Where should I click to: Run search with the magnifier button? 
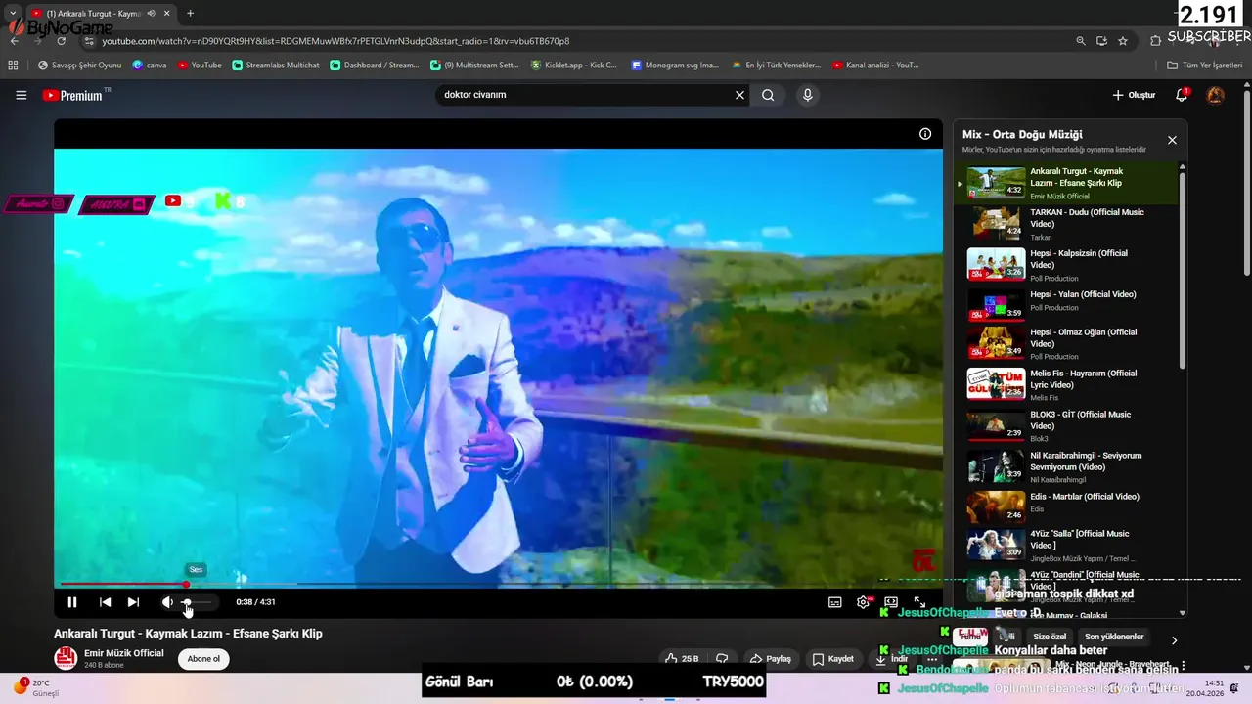click(x=768, y=95)
